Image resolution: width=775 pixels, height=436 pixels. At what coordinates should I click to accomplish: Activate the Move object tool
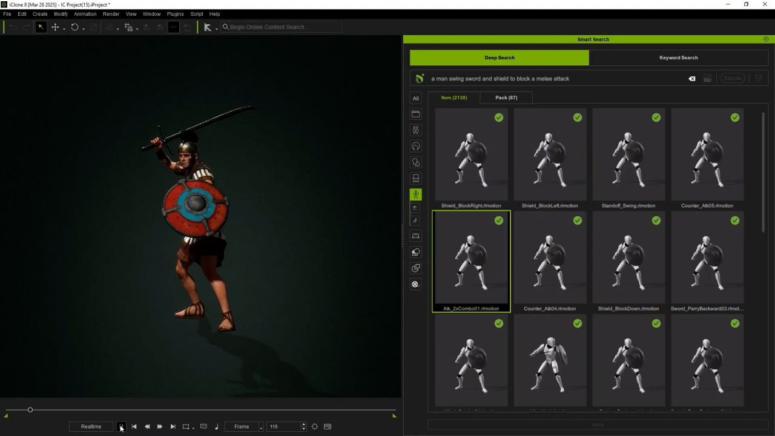tap(55, 27)
